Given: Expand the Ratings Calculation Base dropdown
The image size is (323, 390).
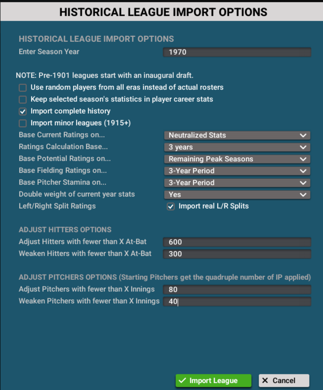Looking at the screenshot, I should point(237,147).
